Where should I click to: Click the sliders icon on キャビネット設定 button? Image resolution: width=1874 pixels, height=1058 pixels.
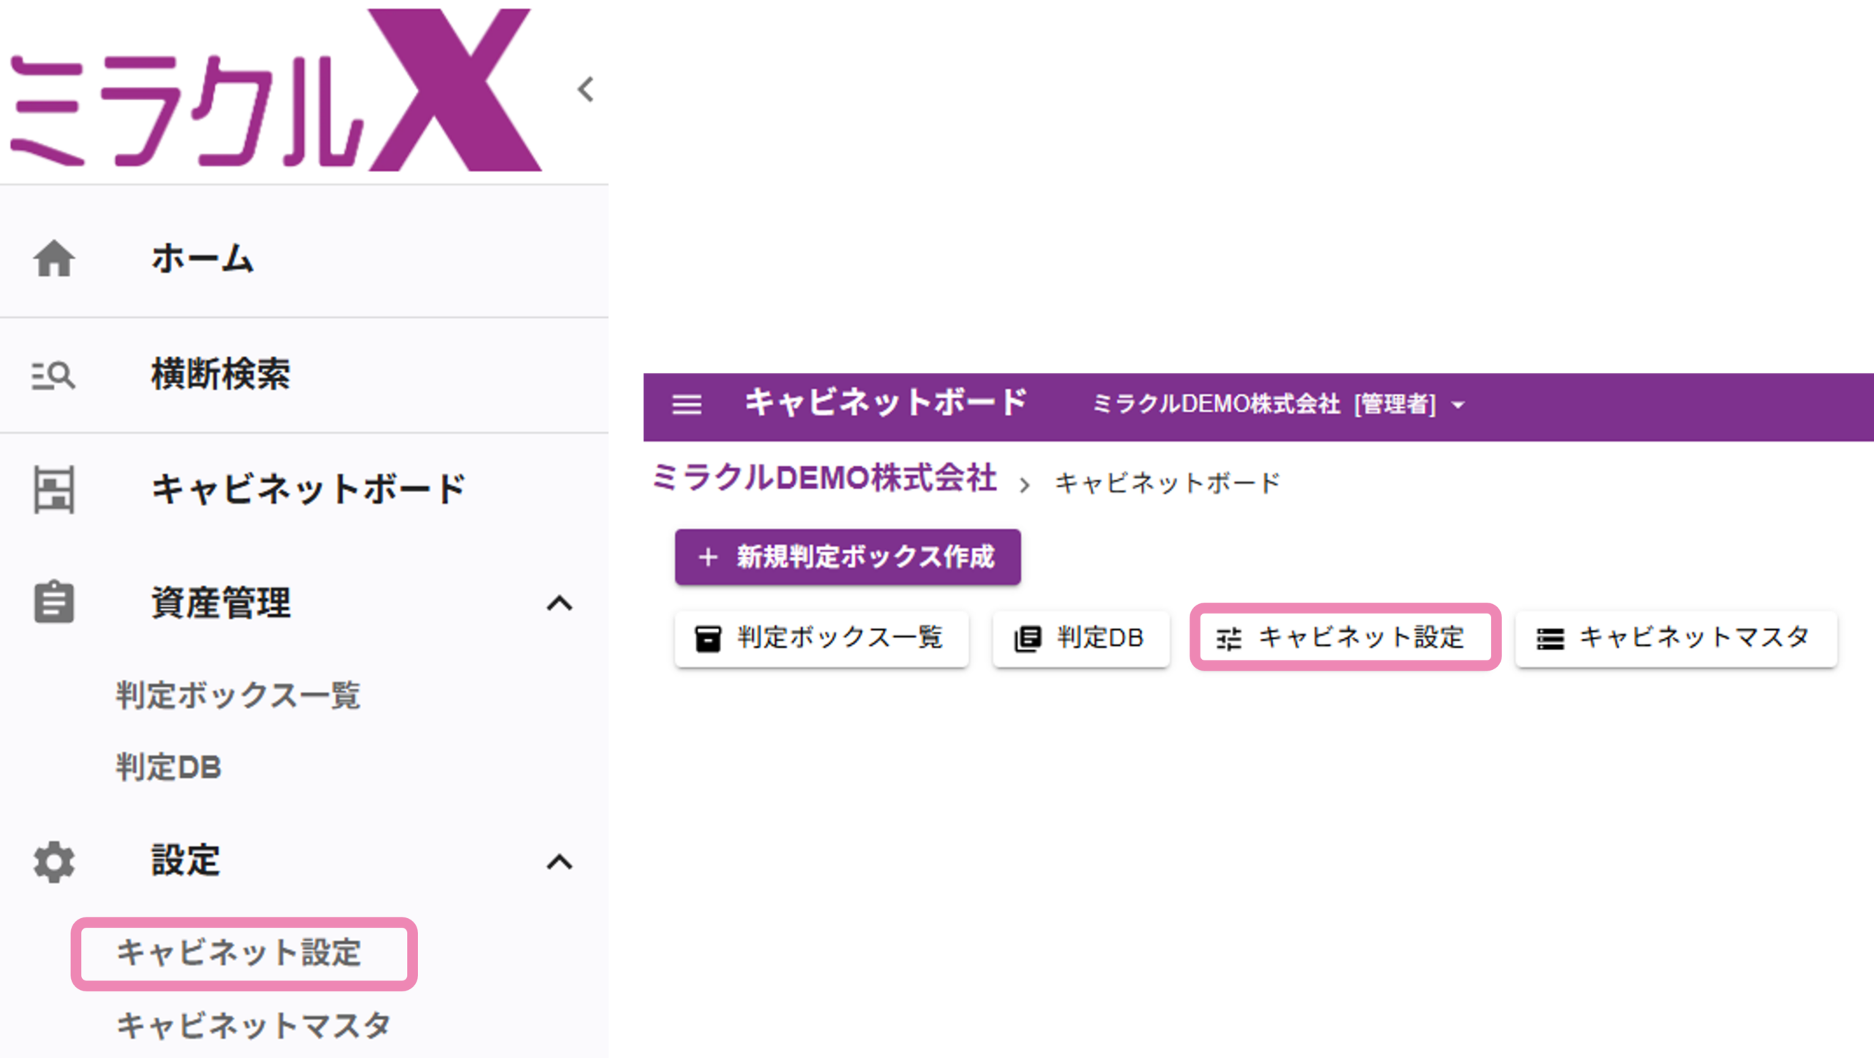pyautogui.click(x=1229, y=638)
